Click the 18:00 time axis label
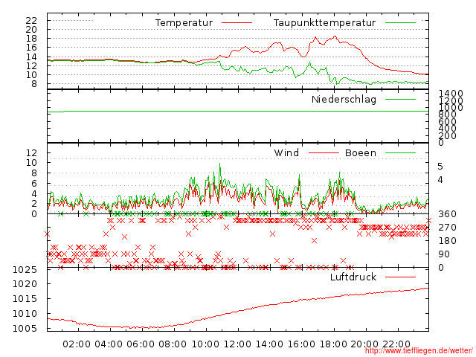This screenshot has height=357, width=476. pyautogui.click(x=333, y=344)
